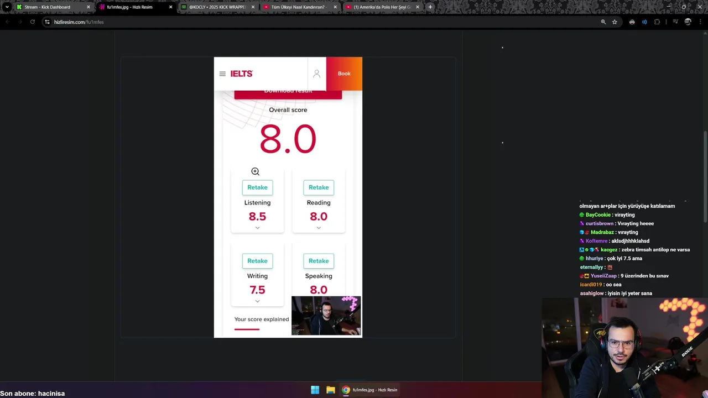Click chat username hhuriye
The width and height of the screenshot is (708, 398).
595,259
